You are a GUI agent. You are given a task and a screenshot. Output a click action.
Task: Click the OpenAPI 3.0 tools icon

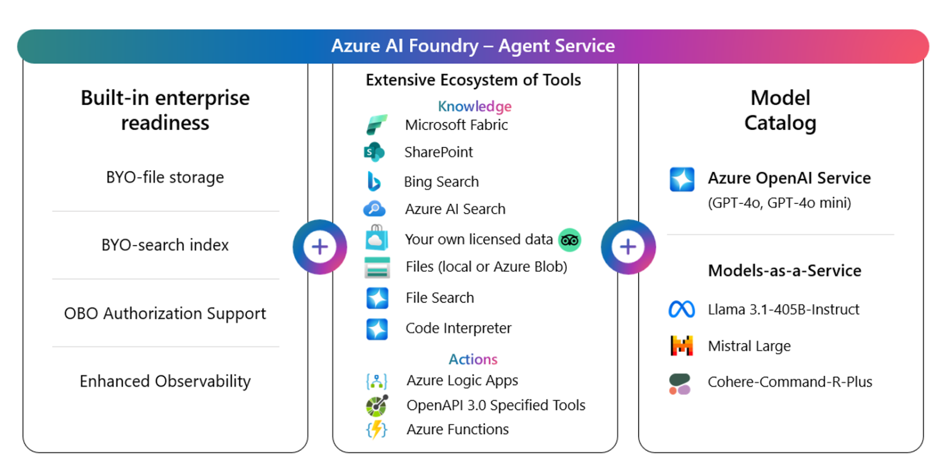(377, 406)
